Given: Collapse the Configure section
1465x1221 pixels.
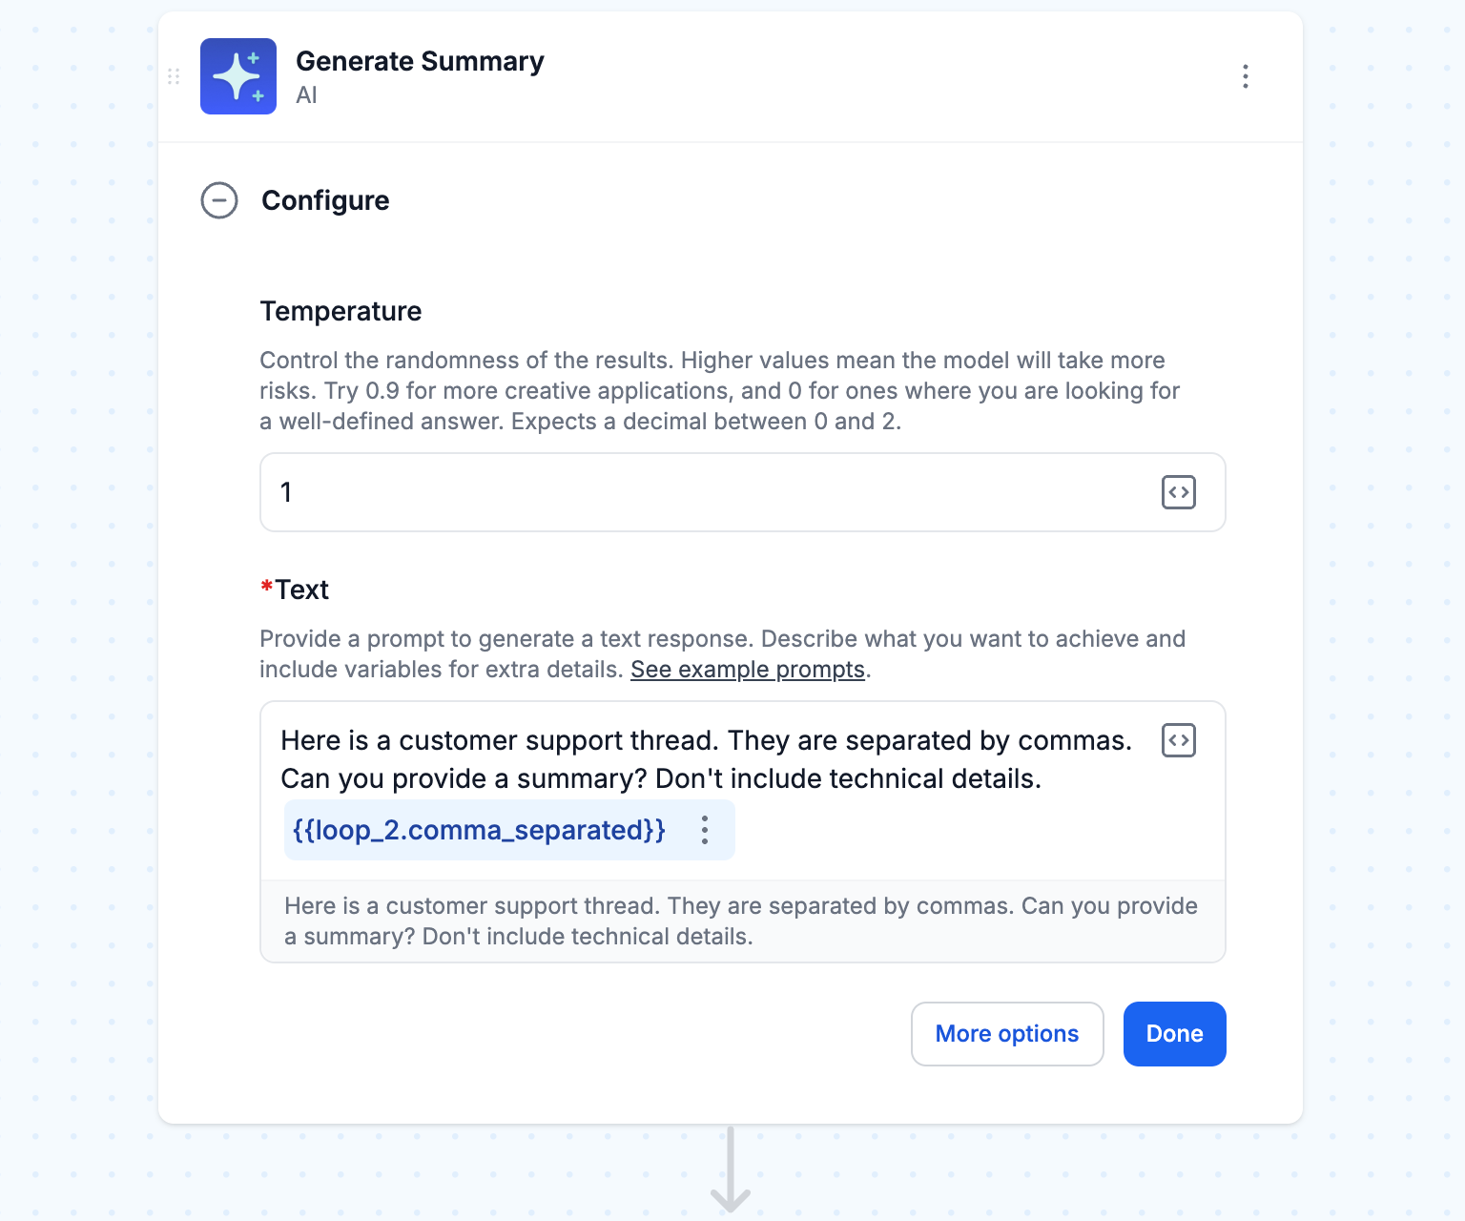Looking at the screenshot, I should pyautogui.click(x=219, y=200).
